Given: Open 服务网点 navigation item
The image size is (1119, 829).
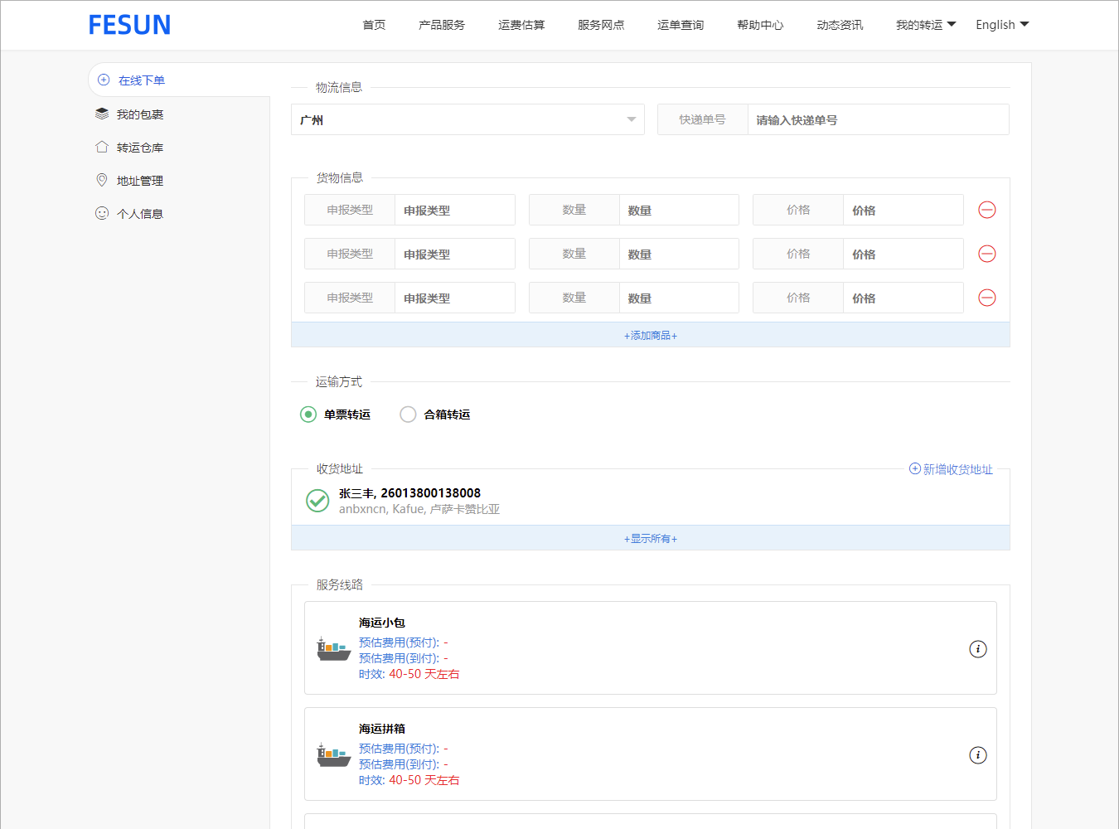Looking at the screenshot, I should tap(601, 25).
